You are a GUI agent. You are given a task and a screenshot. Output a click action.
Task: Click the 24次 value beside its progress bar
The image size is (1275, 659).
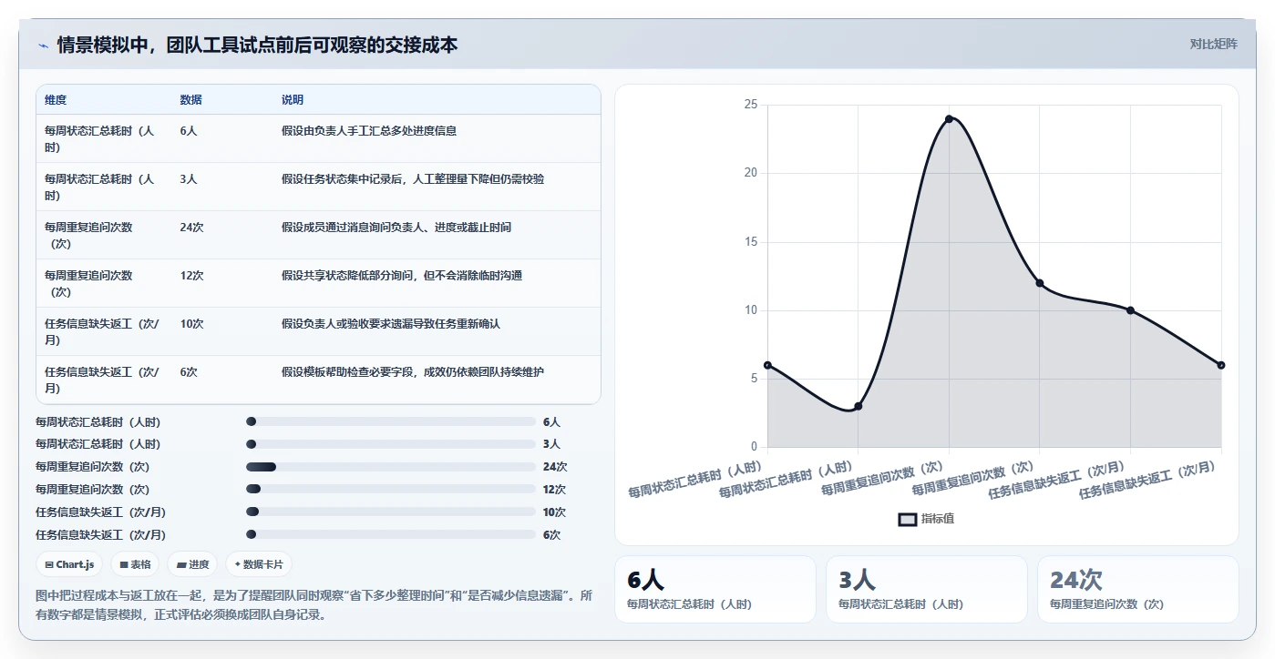click(x=555, y=467)
